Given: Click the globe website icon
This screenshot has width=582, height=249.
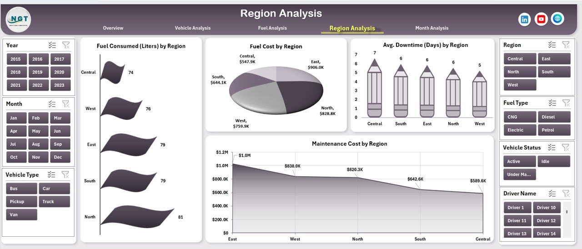Looking at the screenshot, I should (x=557, y=19).
